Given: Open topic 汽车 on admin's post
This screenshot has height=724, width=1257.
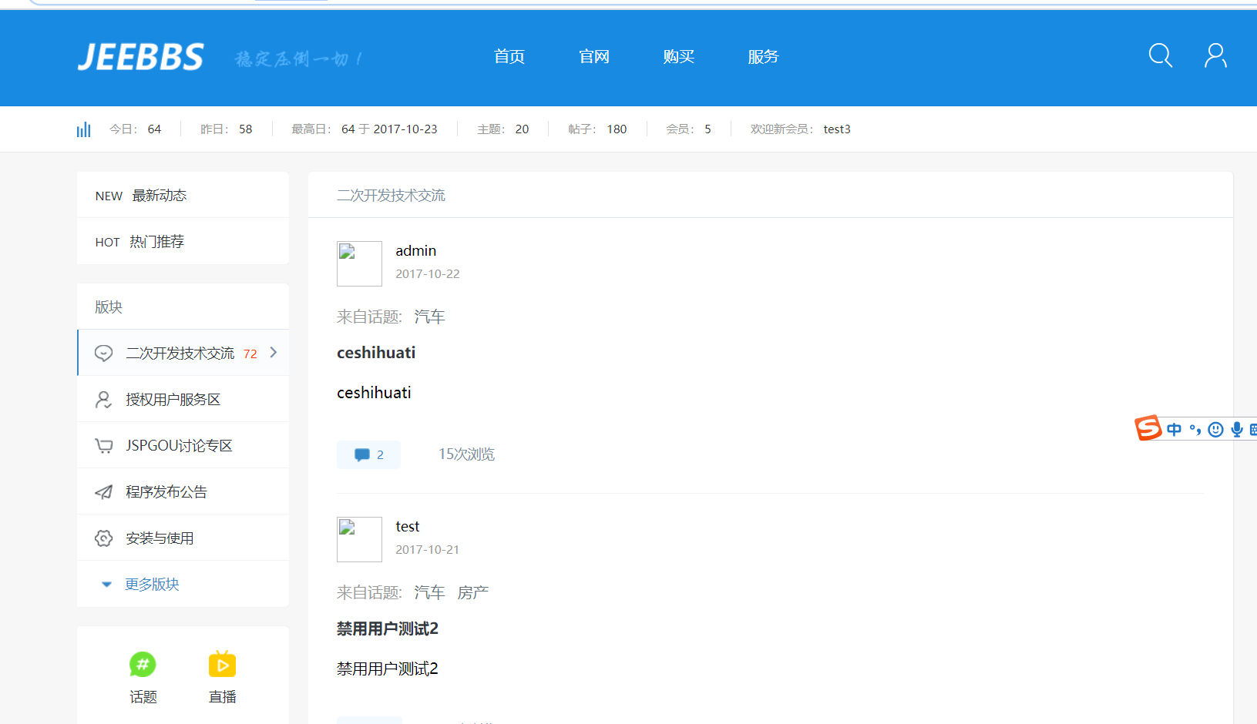Looking at the screenshot, I should pos(429,317).
